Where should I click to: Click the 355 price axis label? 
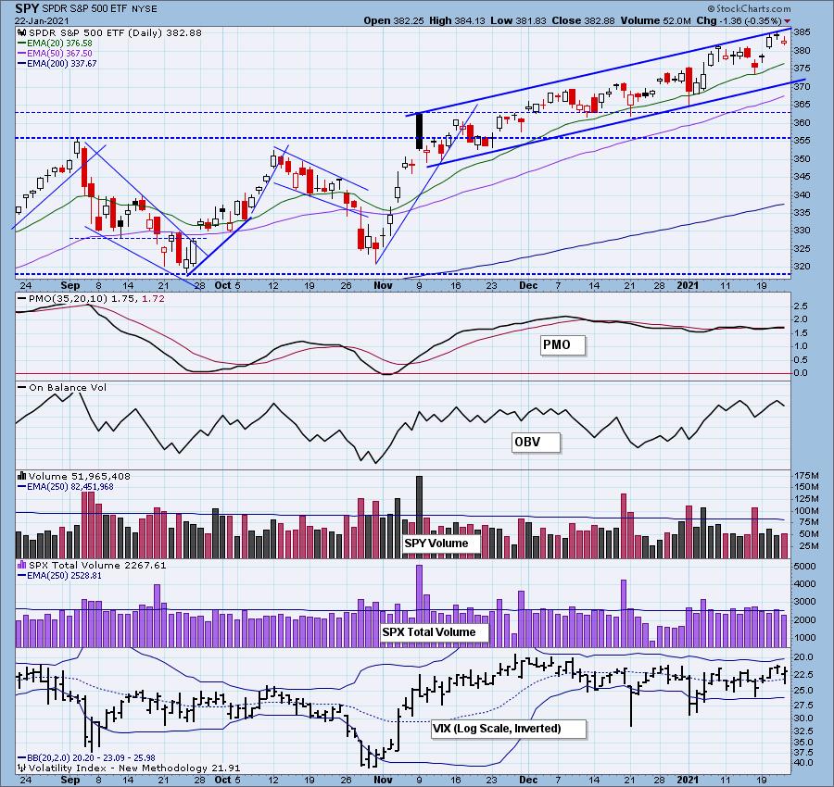click(x=802, y=141)
